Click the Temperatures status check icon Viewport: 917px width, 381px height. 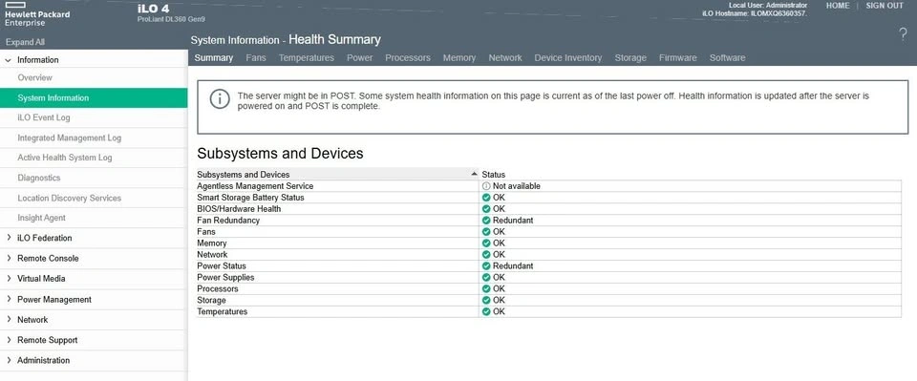pyautogui.click(x=486, y=311)
